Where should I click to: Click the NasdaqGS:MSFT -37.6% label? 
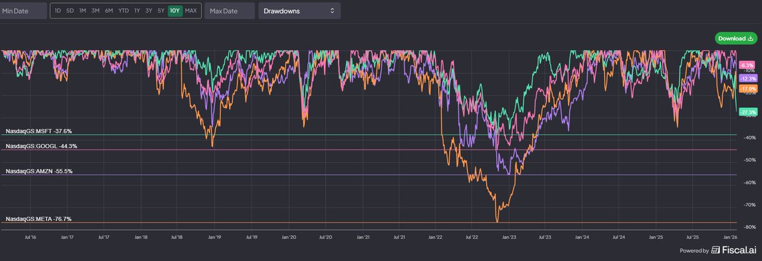pos(39,131)
